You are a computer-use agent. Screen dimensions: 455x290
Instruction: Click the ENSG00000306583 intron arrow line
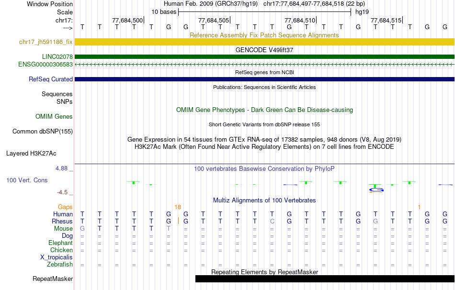pyautogui.click(x=264, y=65)
